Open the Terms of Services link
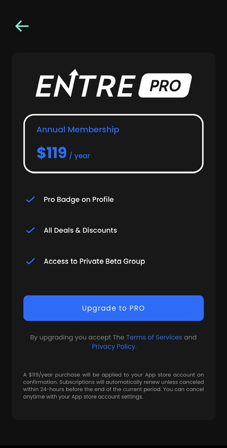 (x=154, y=337)
